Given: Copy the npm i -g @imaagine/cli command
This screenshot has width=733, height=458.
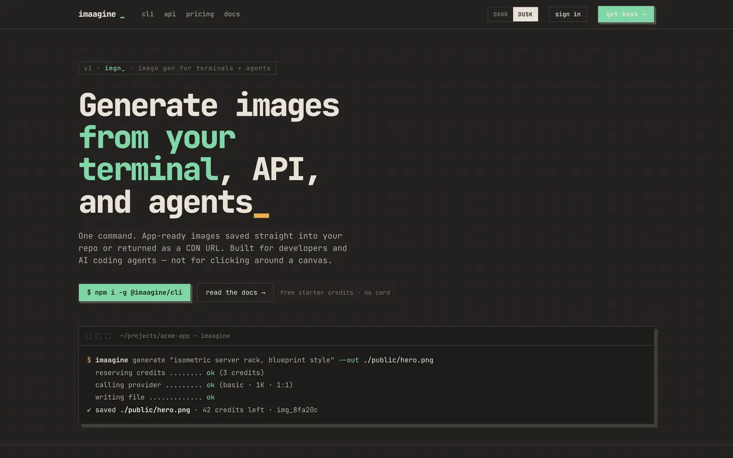Looking at the screenshot, I should point(134,292).
